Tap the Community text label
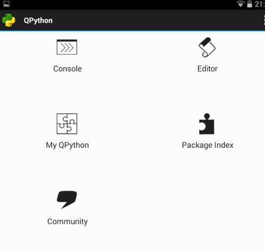This screenshot has width=265, height=251. [67, 221]
